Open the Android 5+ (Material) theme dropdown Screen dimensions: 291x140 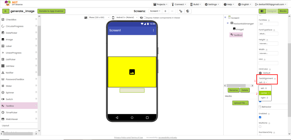click(127, 18)
